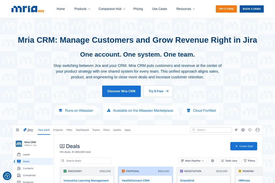The height and width of the screenshot is (183, 275).
Task: Open the GreenGrid deal
Action: click(x=187, y=180)
